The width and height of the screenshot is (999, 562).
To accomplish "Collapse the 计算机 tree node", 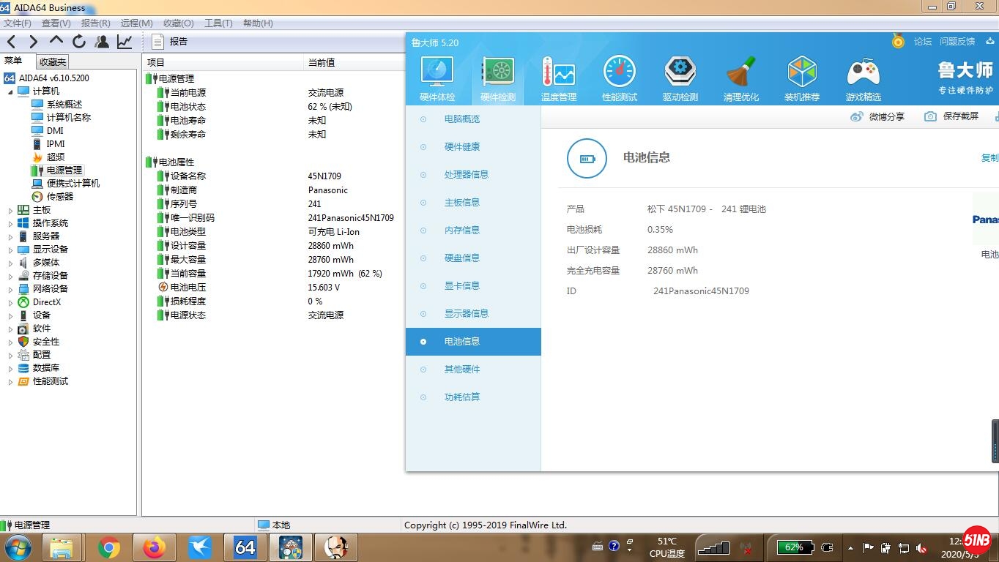I will [x=10, y=91].
